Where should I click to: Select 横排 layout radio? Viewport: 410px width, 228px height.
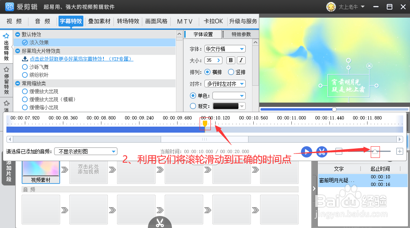pyautogui.click(x=207, y=72)
